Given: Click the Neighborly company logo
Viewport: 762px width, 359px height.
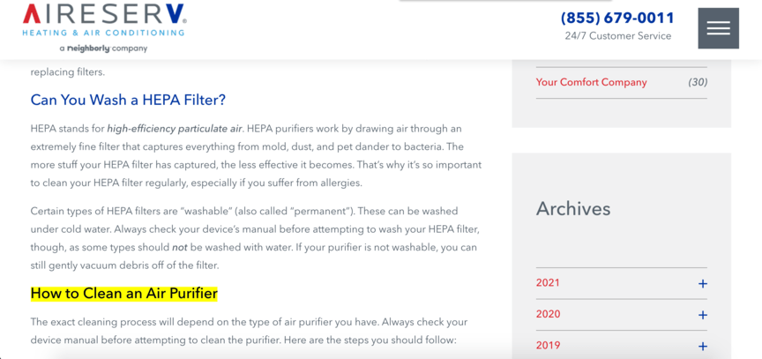Looking at the screenshot, I should pos(103,49).
